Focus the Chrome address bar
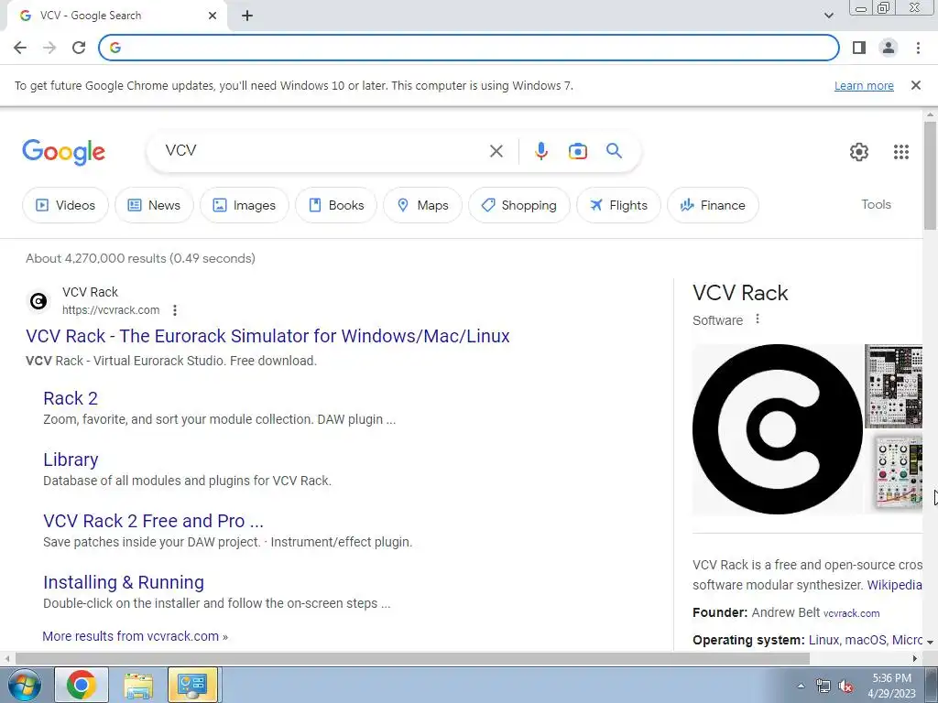938x703 pixels. tap(469, 48)
